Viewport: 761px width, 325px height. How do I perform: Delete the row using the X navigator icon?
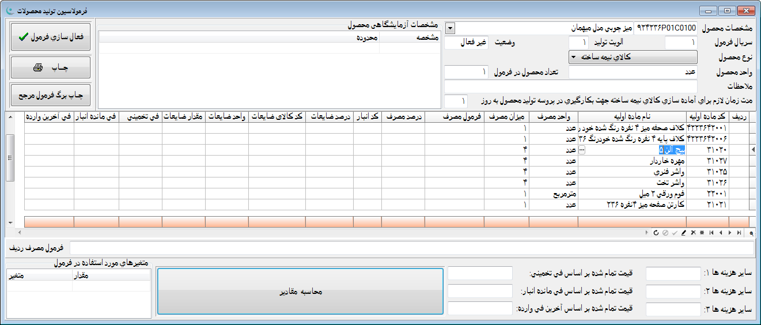(693, 232)
